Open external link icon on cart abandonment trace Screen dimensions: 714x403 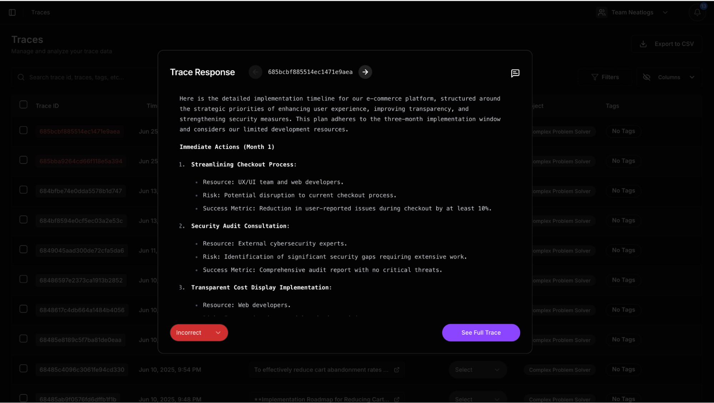point(396,370)
